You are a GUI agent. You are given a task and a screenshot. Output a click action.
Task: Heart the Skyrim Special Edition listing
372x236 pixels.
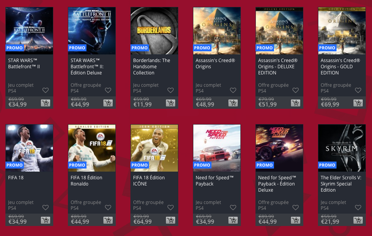[358, 207]
